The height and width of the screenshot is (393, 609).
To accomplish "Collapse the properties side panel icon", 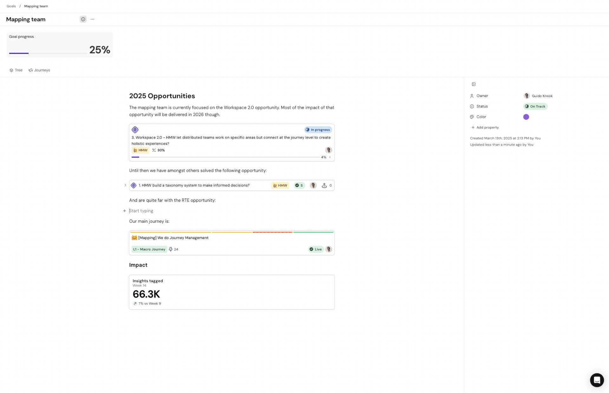I will pyautogui.click(x=474, y=84).
